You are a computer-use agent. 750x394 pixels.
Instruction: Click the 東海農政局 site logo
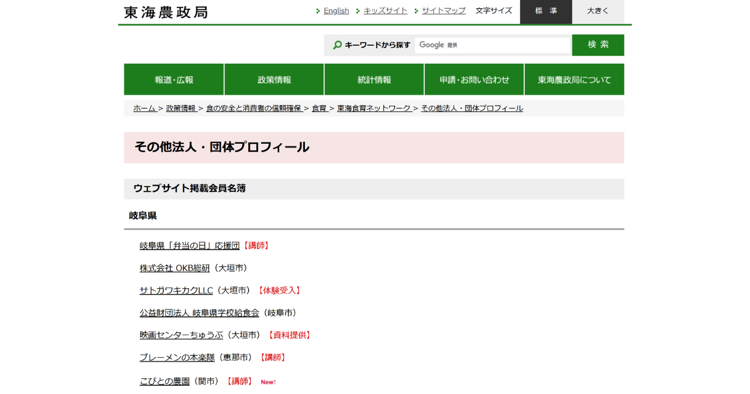pos(164,12)
